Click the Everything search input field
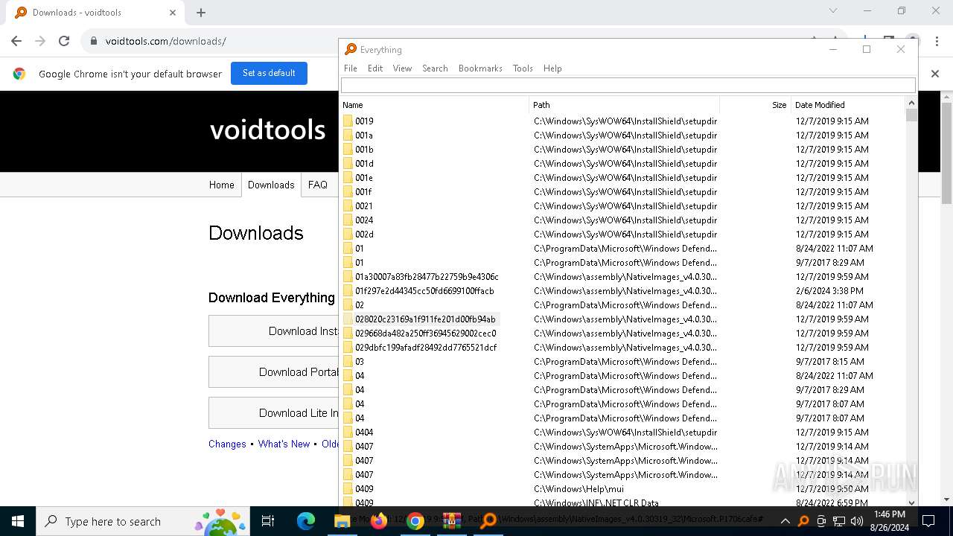 click(x=628, y=85)
